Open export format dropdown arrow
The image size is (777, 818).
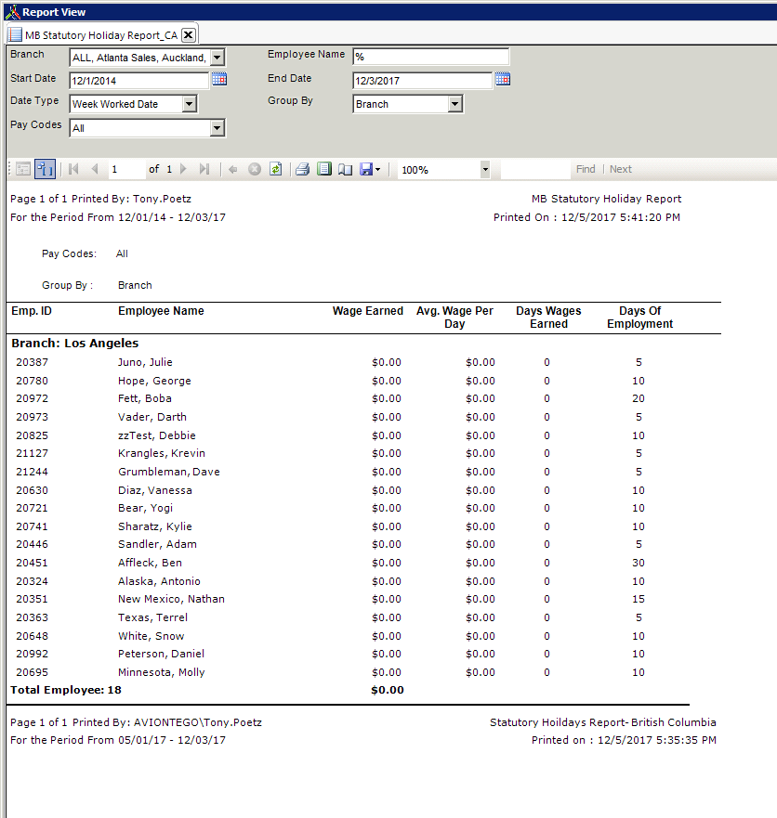[378, 169]
